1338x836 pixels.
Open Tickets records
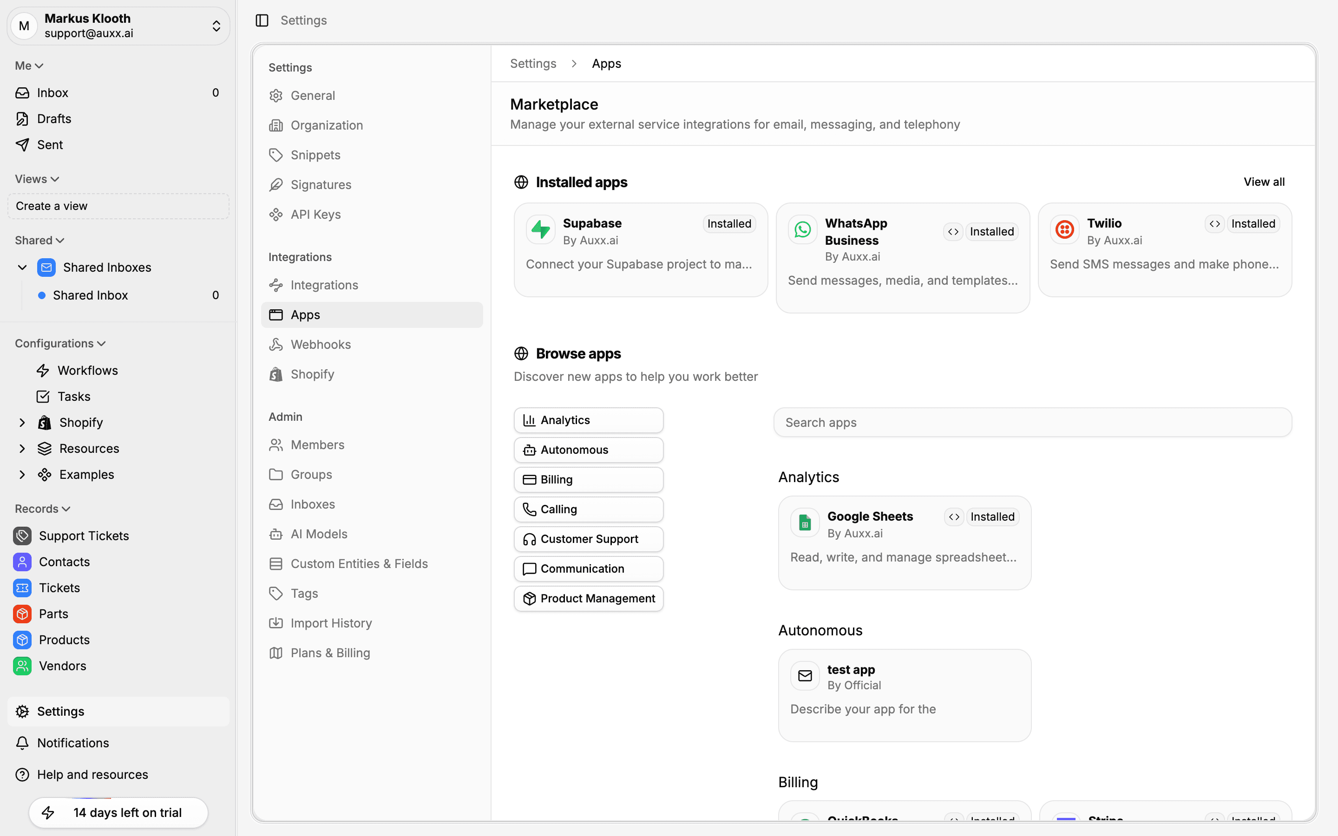[118, 588]
